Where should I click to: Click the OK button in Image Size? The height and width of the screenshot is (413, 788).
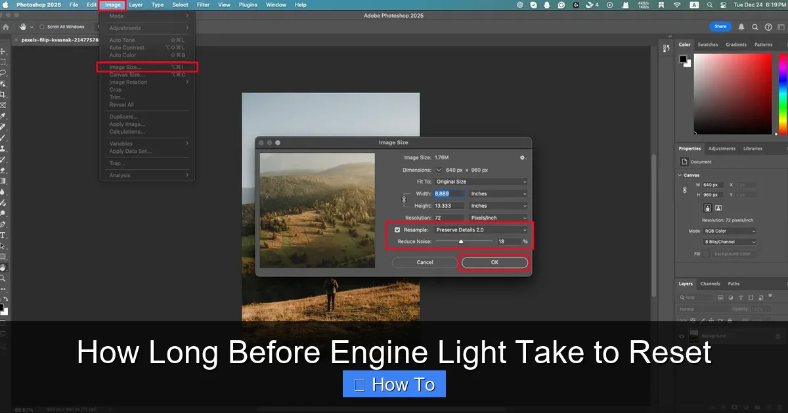(x=494, y=262)
